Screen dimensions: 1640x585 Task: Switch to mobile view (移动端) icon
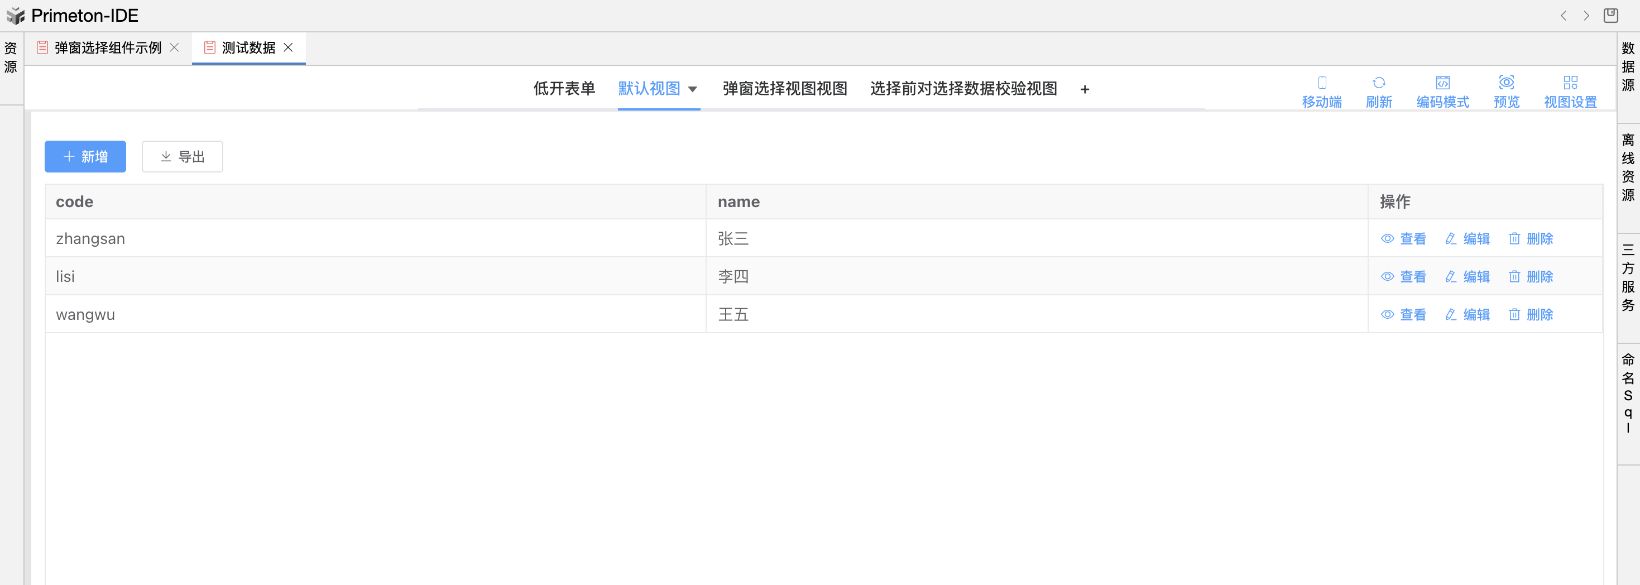(x=1322, y=83)
